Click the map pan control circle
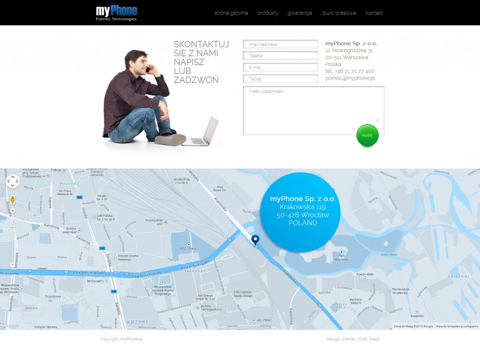 pos(13,181)
